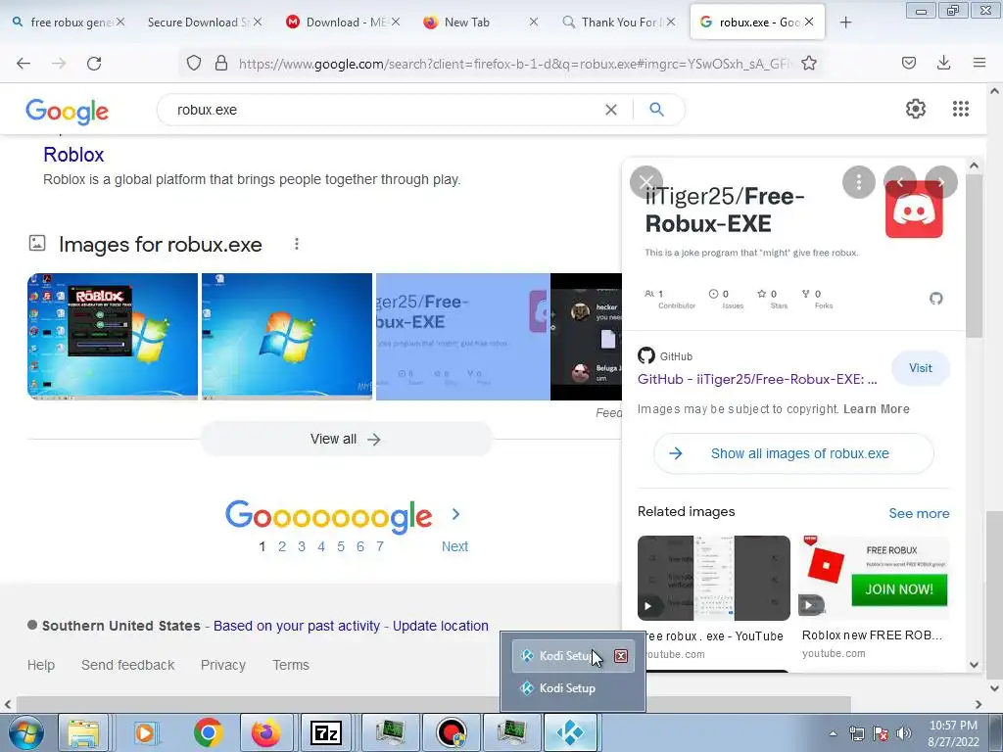Open Windows Explorer from the taskbar
The width and height of the screenshot is (1003, 752).
coord(84,732)
